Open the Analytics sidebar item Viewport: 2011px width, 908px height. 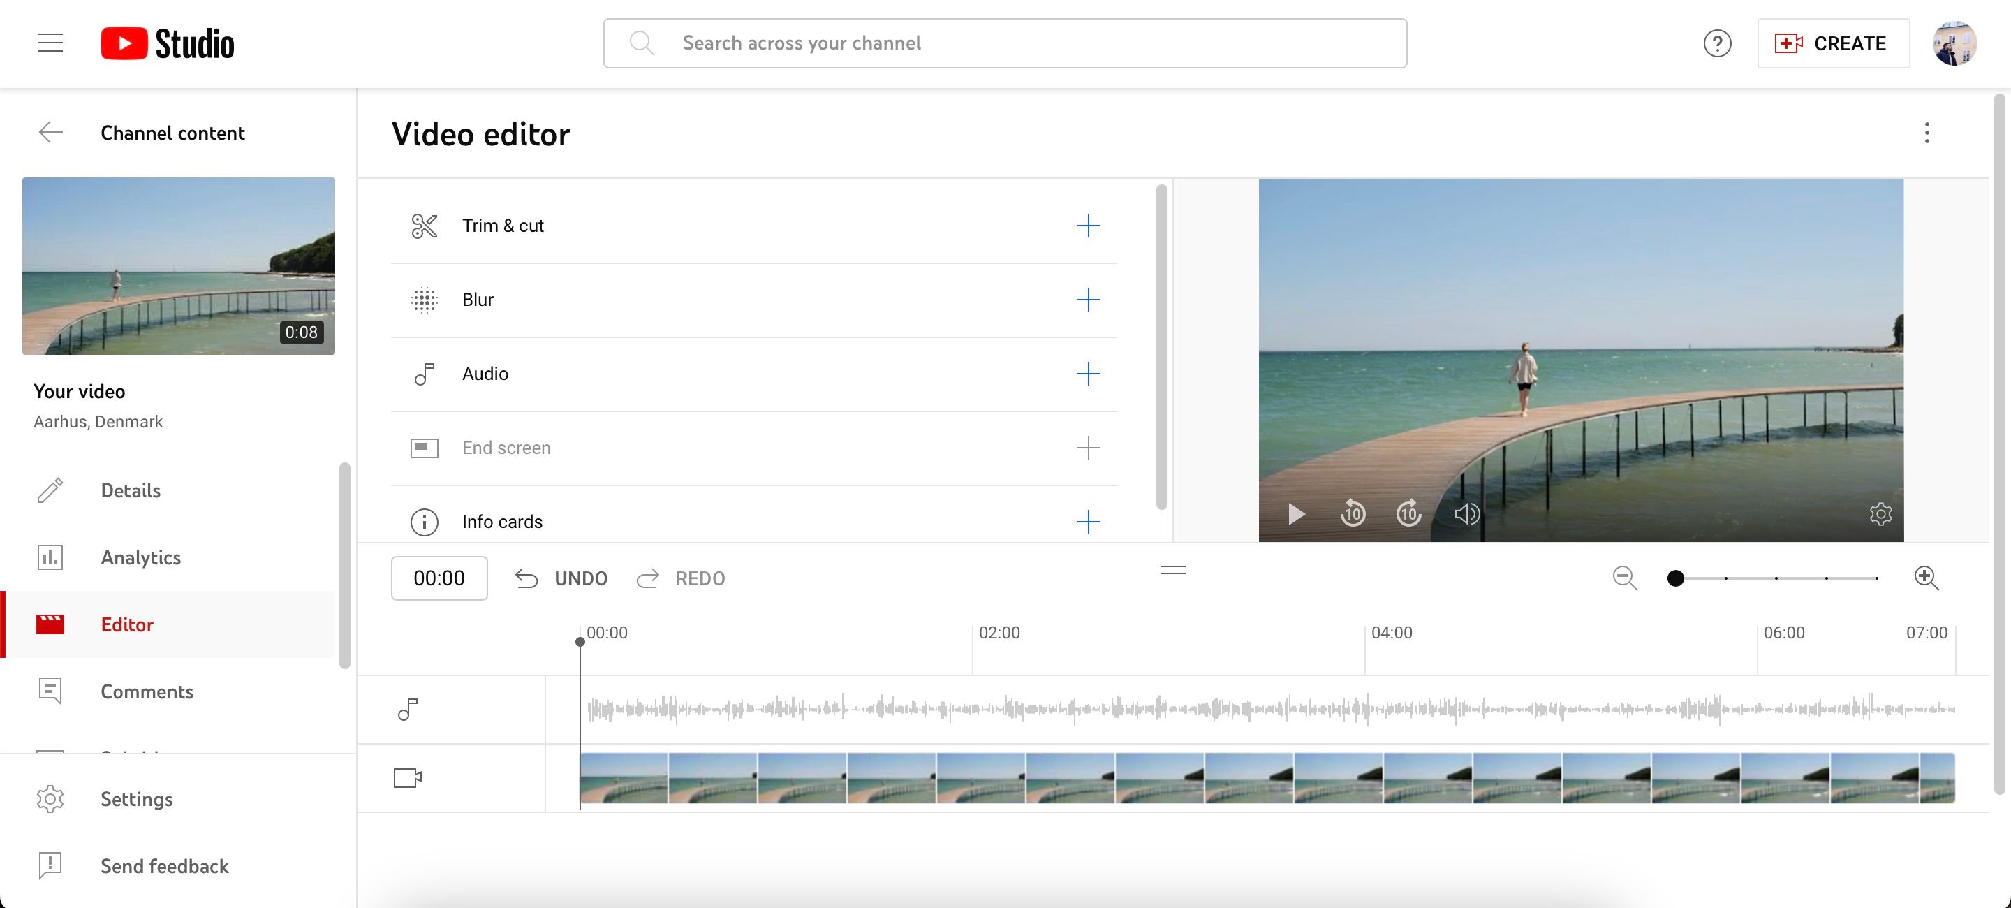click(140, 557)
